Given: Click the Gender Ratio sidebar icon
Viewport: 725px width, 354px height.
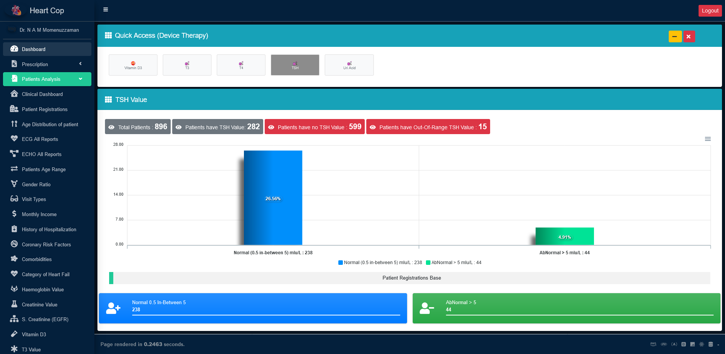Looking at the screenshot, I should tap(14, 184).
